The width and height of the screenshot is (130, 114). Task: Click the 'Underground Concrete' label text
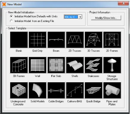[18, 103]
